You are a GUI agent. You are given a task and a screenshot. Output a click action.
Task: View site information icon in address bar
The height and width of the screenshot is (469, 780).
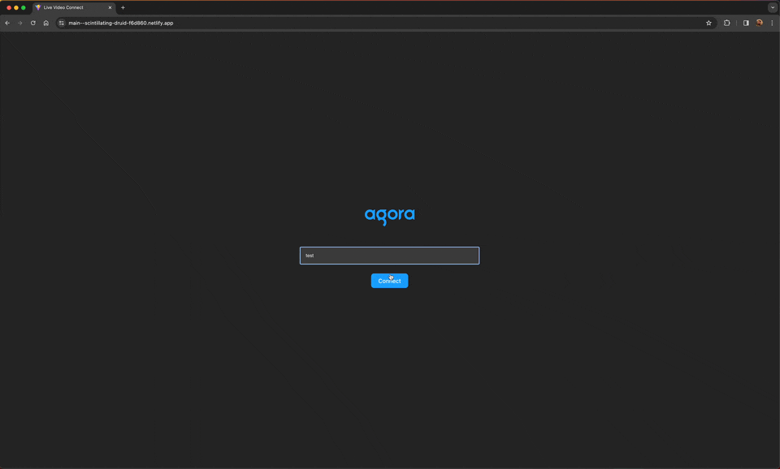(61, 23)
